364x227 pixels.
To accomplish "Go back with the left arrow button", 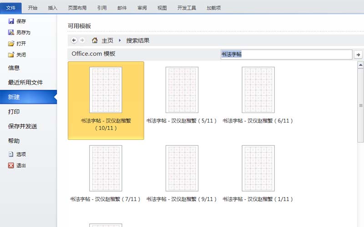I will point(74,40).
